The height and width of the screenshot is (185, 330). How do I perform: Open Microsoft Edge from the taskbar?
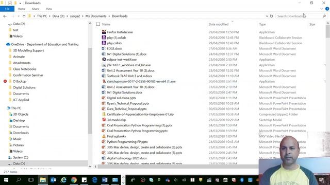[94, 180]
